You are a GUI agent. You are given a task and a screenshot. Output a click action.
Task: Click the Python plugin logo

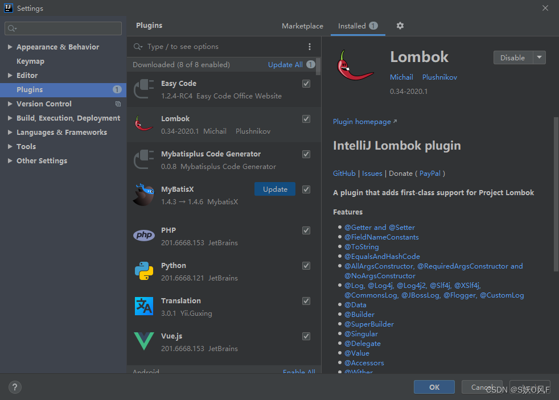click(144, 271)
